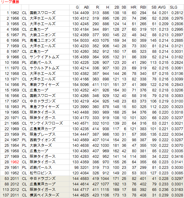
Task: Click AB value 5096
Action: click(84, 85)
